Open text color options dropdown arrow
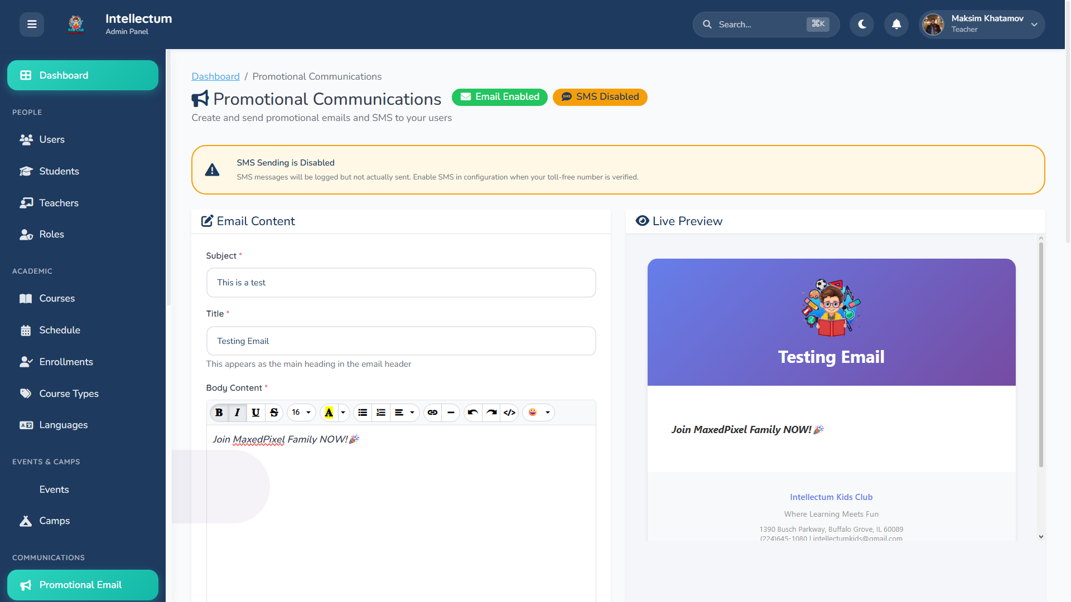Screen dimensions: 1071x602 (x=343, y=412)
